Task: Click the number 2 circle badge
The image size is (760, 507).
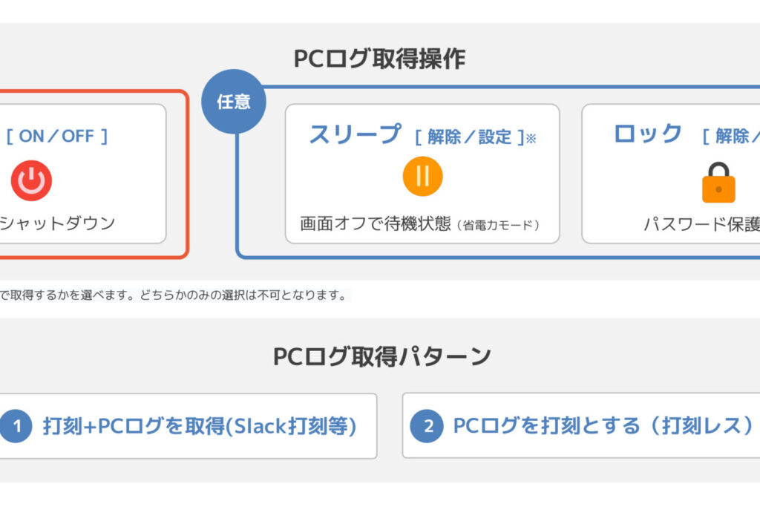Action: pyautogui.click(x=427, y=426)
